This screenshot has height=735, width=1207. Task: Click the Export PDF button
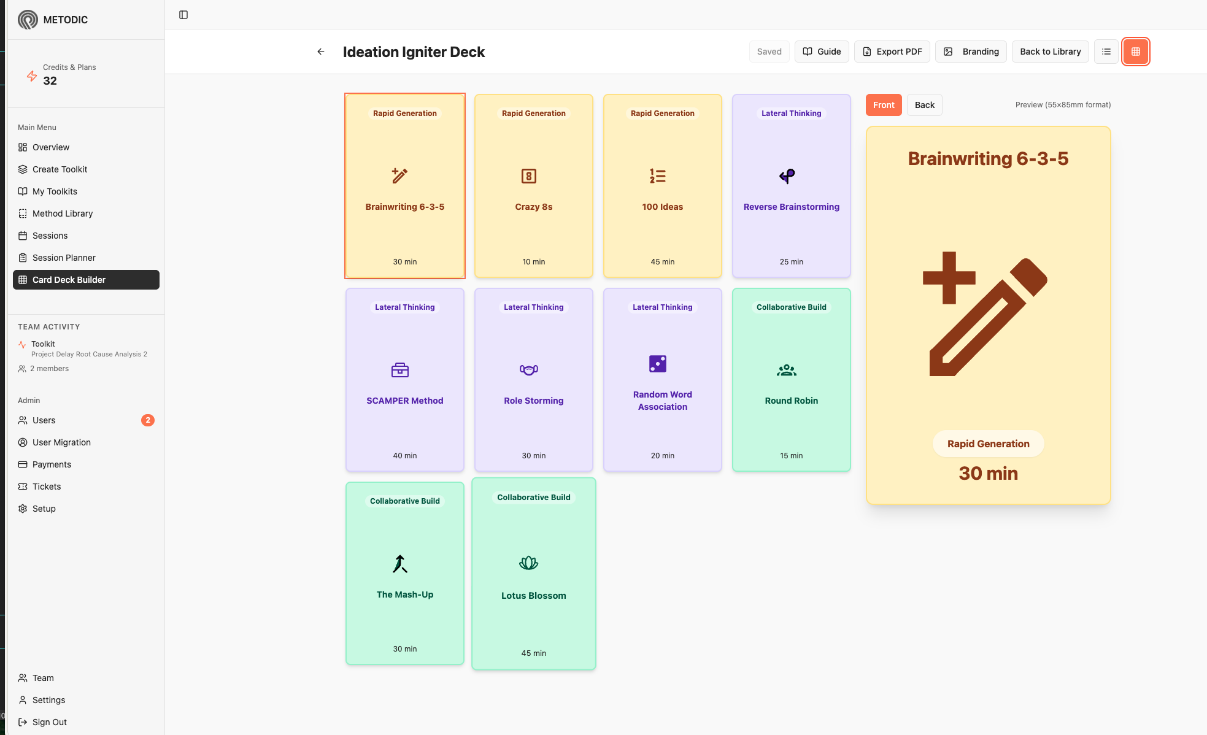pyautogui.click(x=892, y=52)
